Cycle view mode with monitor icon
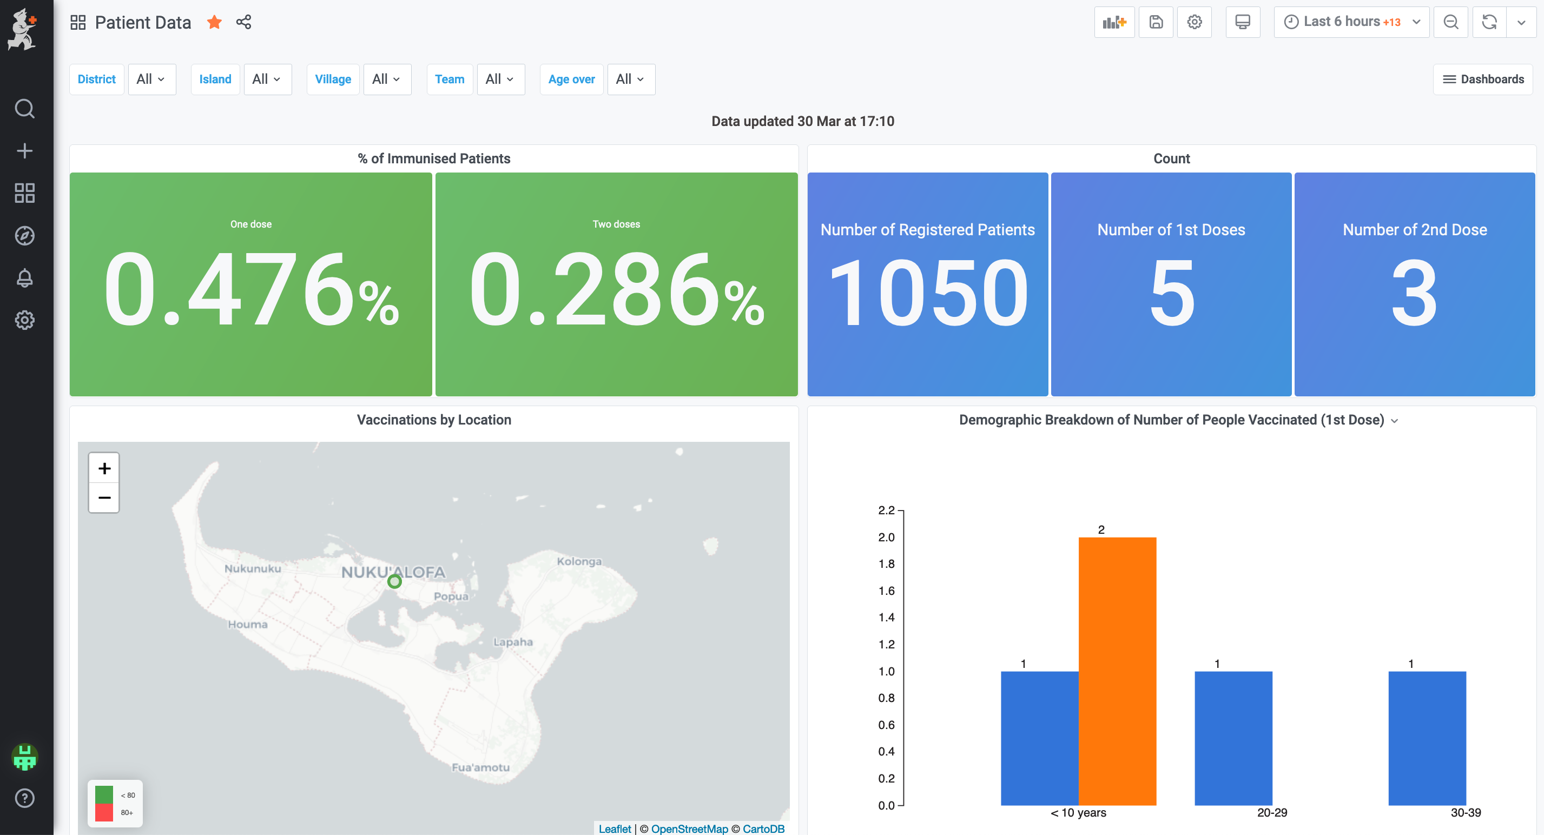 tap(1243, 22)
